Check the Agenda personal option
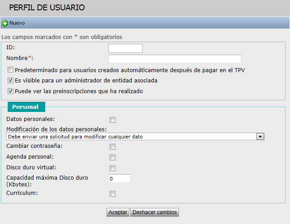 tap(112, 157)
